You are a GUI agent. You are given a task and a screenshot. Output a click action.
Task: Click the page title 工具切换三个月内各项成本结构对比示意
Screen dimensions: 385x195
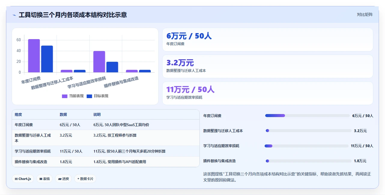pyautogui.click(x=73, y=15)
